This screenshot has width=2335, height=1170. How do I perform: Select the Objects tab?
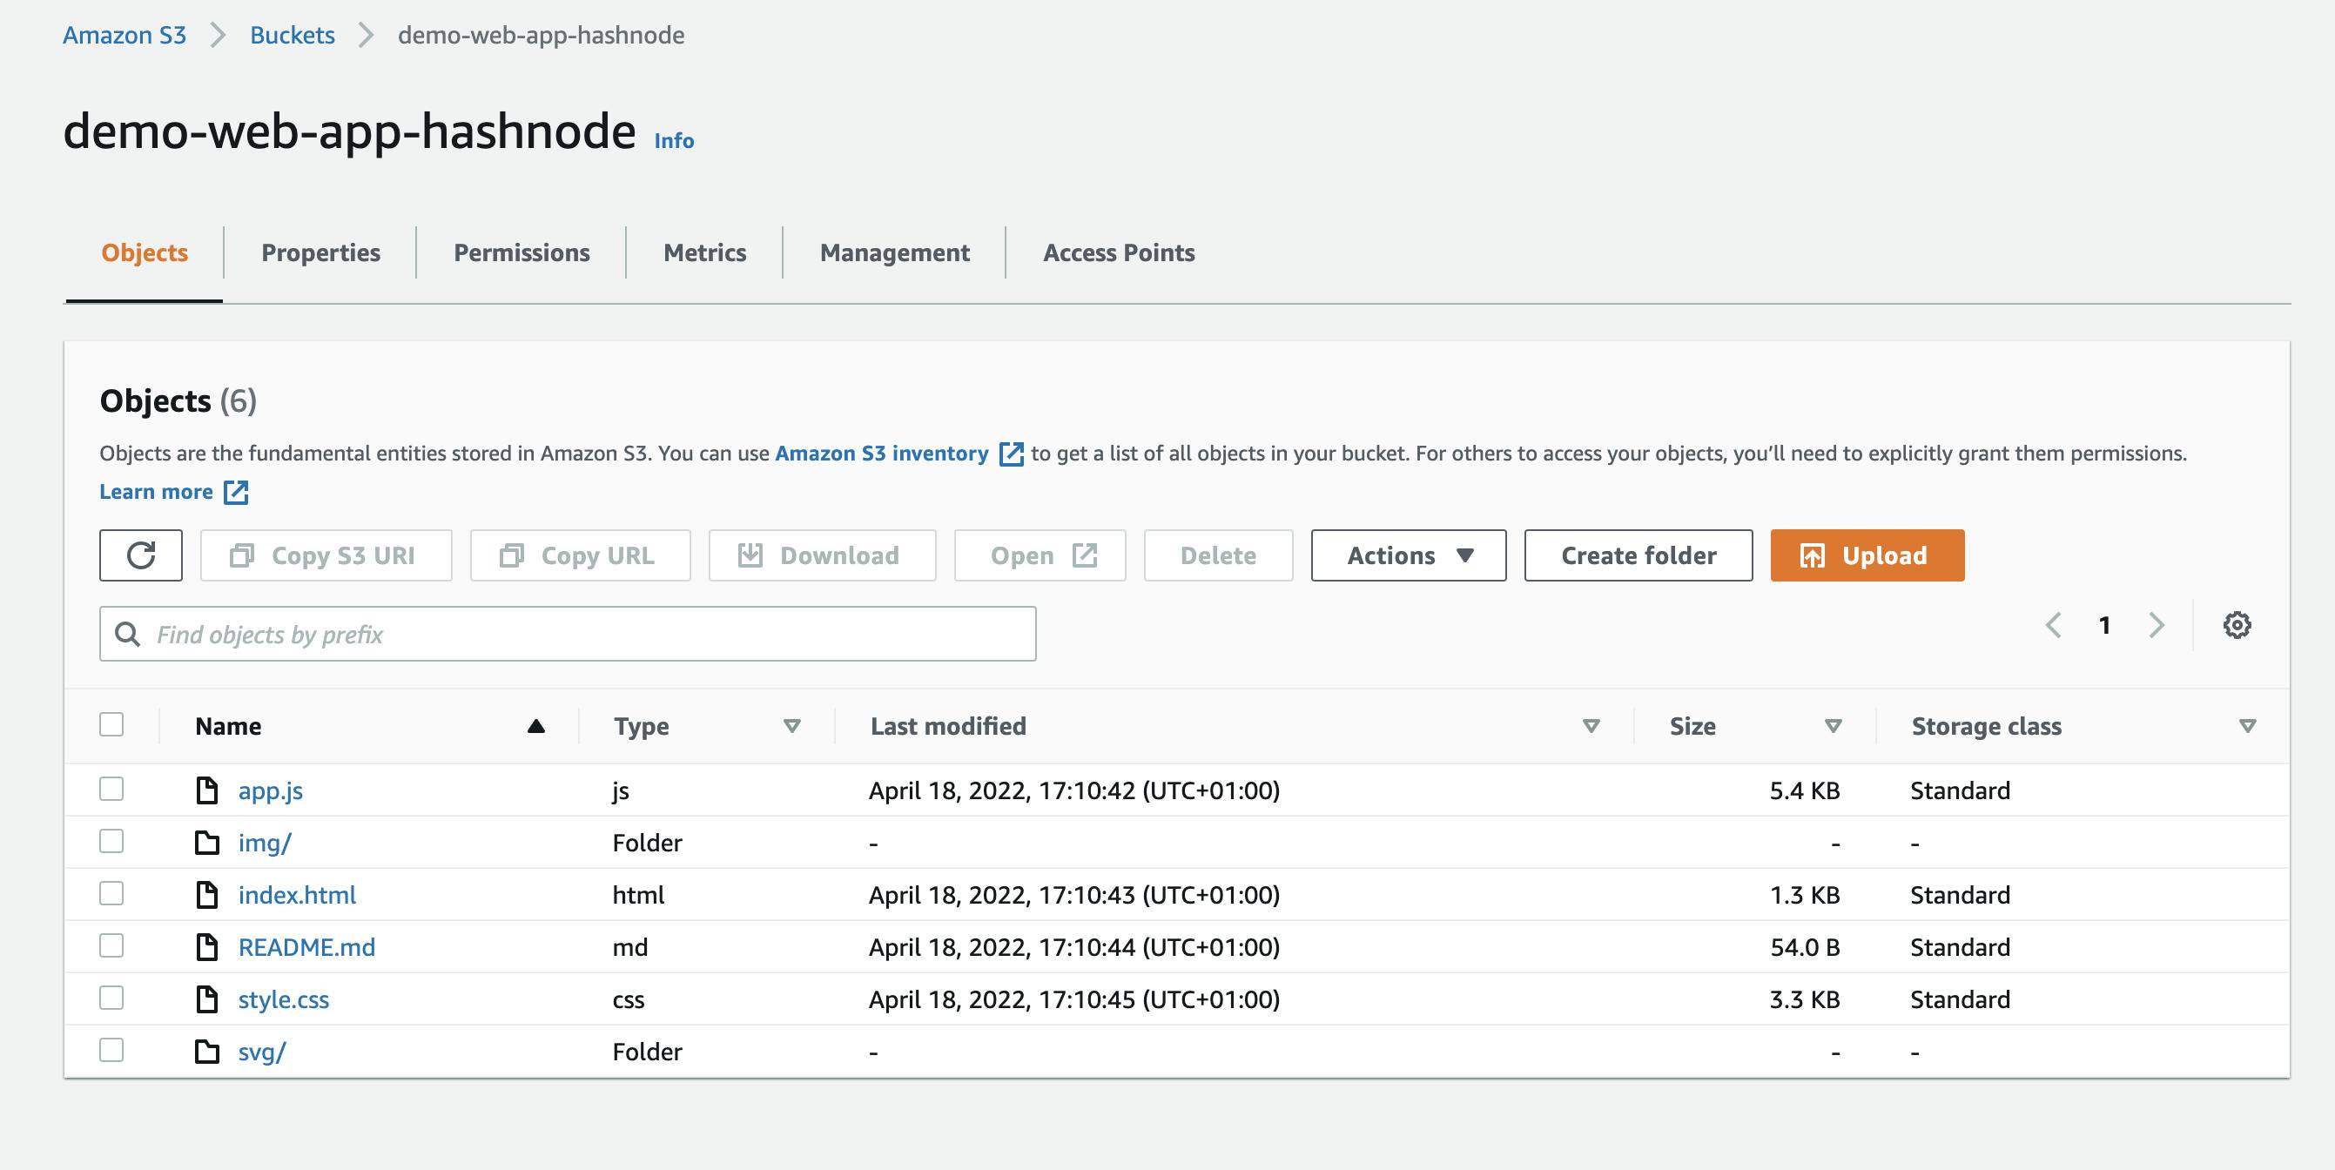coord(145,252)
